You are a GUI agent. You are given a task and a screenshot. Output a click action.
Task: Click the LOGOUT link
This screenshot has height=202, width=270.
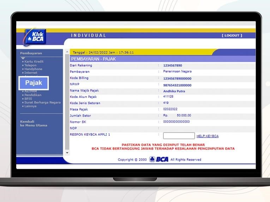[x=232, y=36]
